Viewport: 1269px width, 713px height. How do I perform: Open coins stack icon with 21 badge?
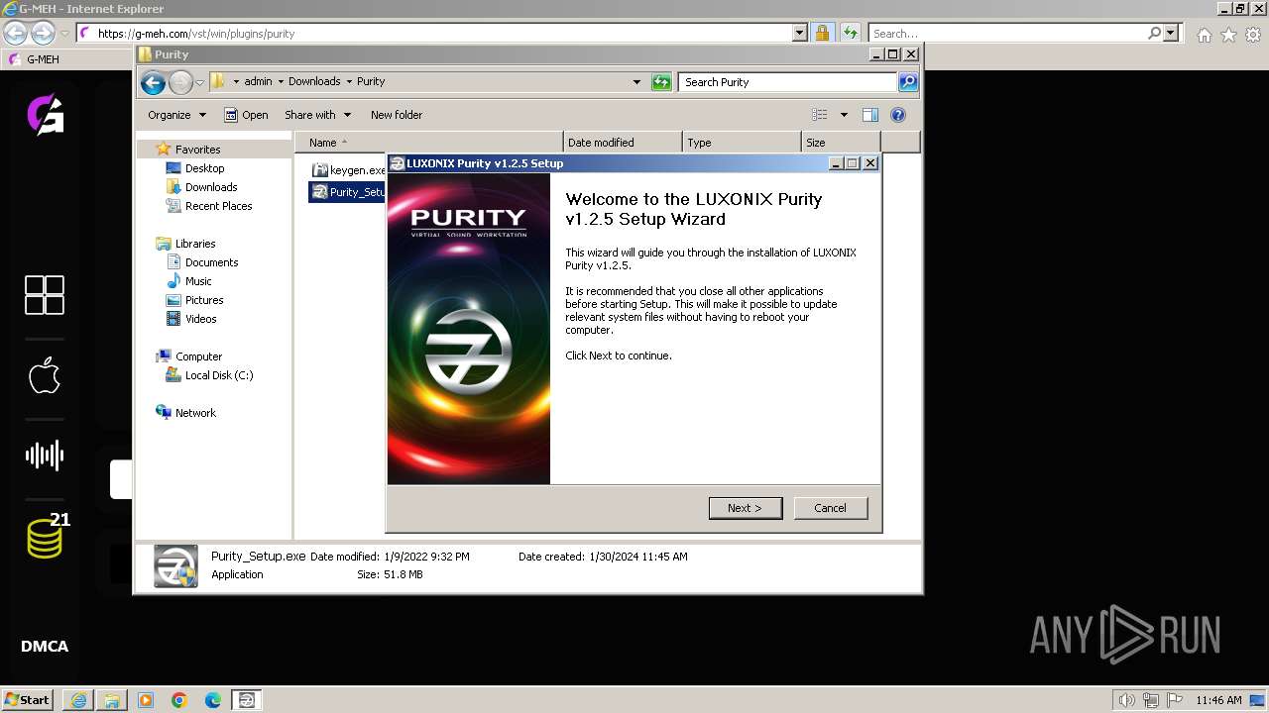click(48, 536)
